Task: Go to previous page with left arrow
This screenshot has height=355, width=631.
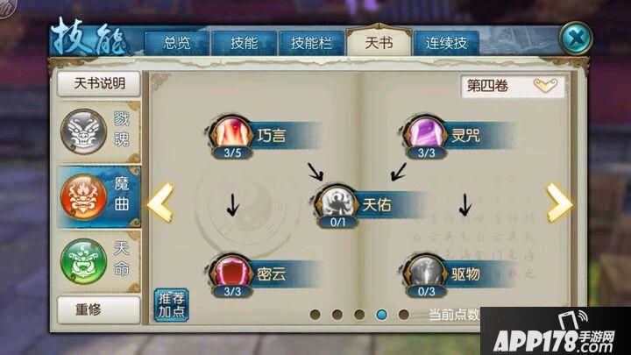Action: (160, 202)
